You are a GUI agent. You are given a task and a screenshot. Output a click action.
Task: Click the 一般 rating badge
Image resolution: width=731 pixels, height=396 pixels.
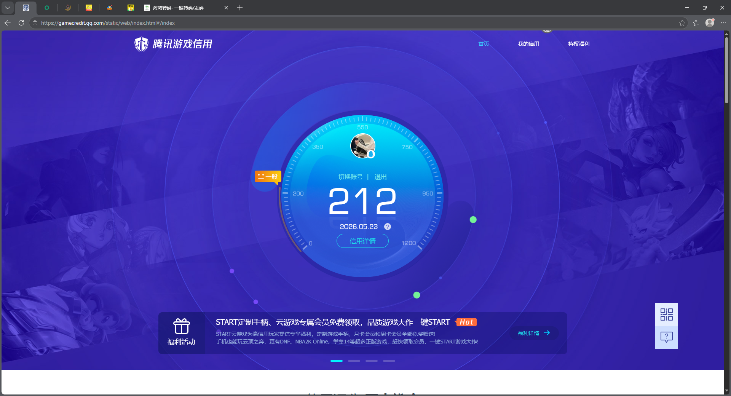tap(268, 176)
